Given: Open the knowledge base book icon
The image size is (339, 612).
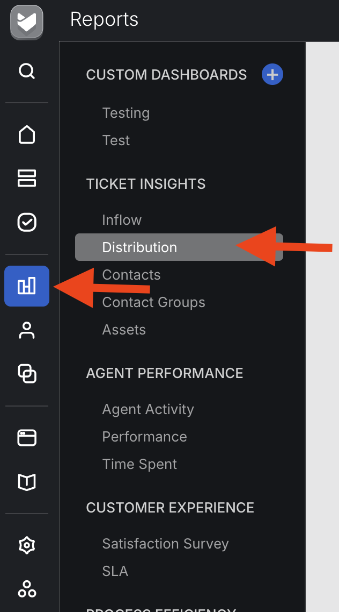Looking at the screenshot, I should (27, 482).
